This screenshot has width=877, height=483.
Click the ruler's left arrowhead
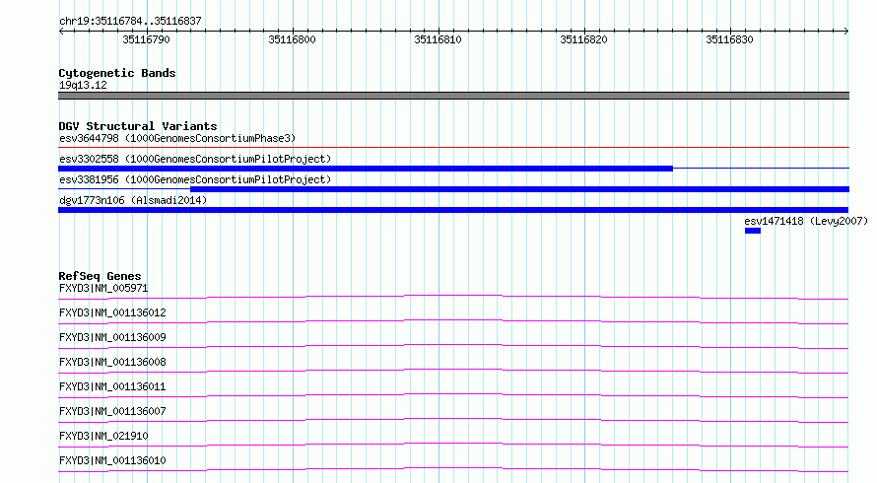61,31
